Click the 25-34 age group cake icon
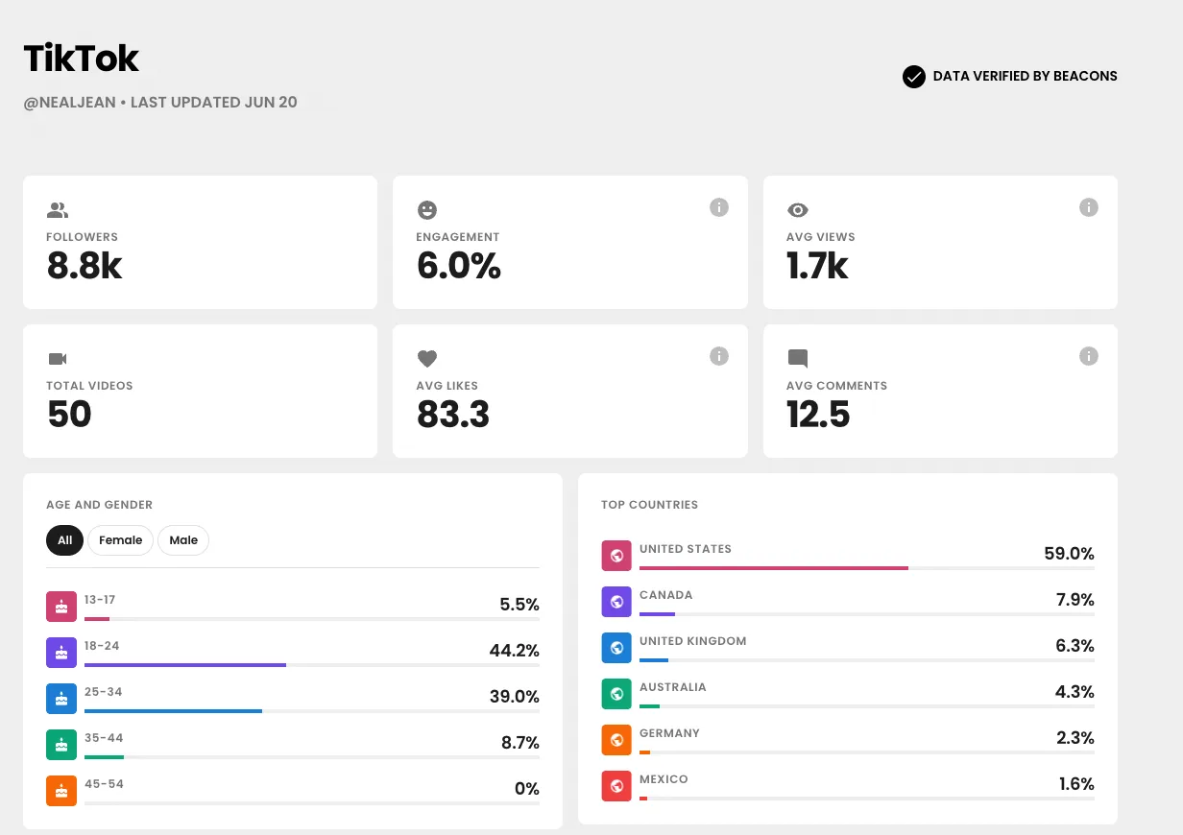This screenshot has height=835, width=1183. pos(61,699)
